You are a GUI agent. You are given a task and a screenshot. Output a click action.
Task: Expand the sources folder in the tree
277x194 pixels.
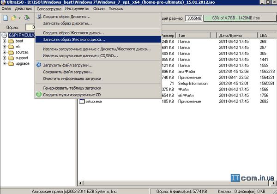coord(5,52)
